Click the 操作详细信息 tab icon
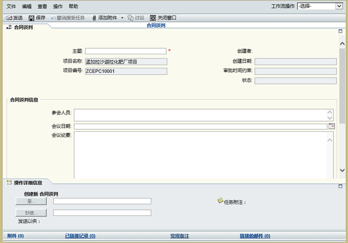The image size is (348, 243). [9, 182]
